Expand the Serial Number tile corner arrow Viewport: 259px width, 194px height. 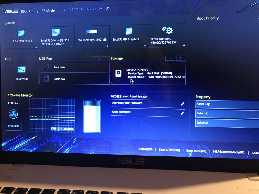tap(184, 45)
